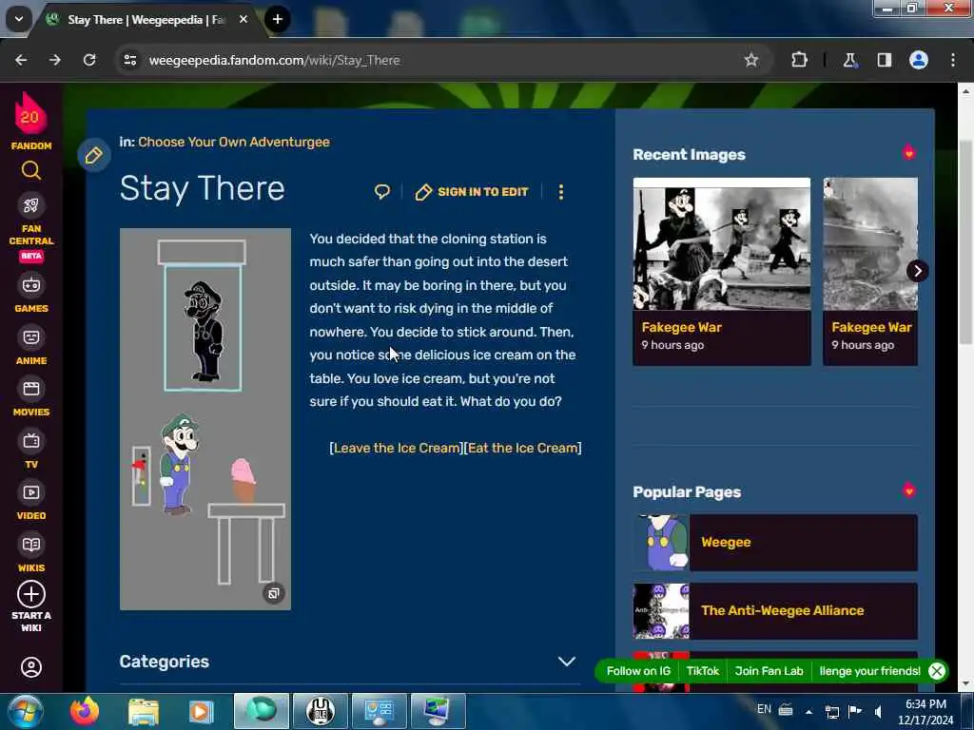
Task: Open a new browser tab
Action: [278, 19]
